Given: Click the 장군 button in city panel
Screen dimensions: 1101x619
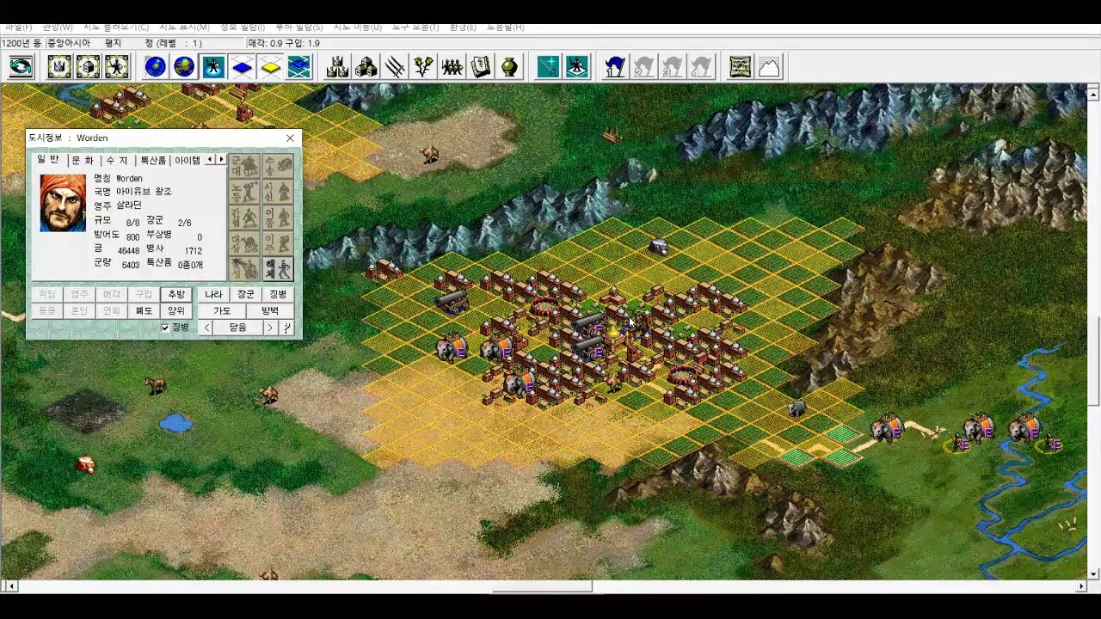Looking at the screenshot, I should coord(246,294).
